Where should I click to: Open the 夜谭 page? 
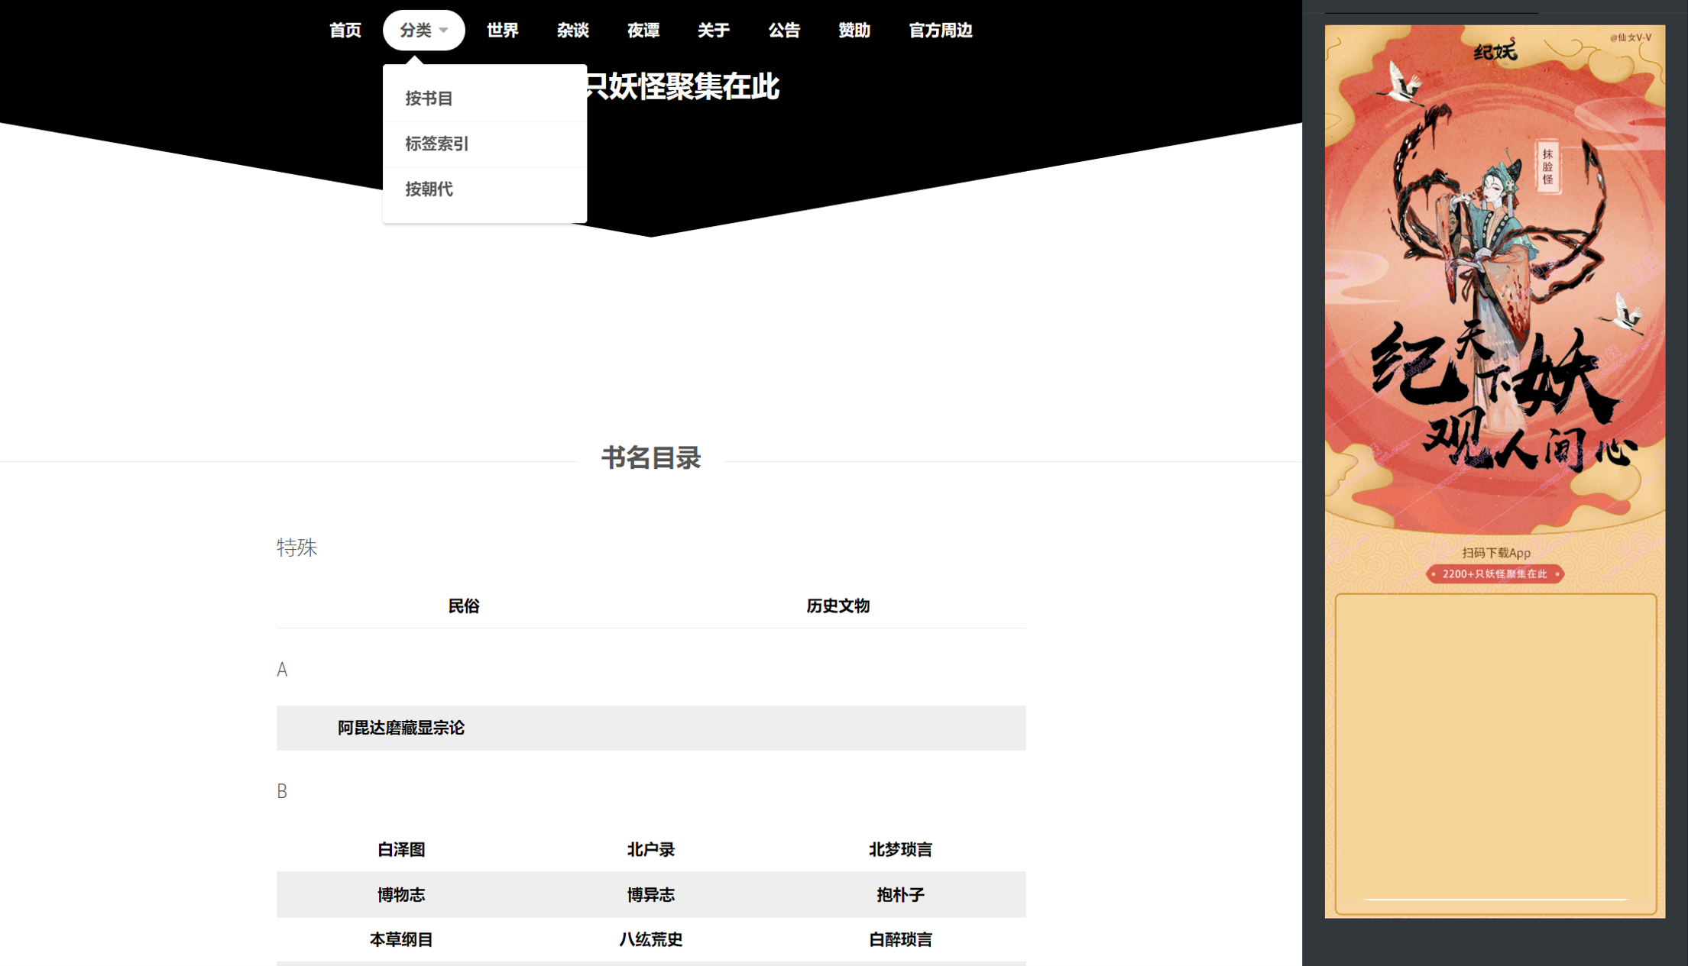click(643, 31)
